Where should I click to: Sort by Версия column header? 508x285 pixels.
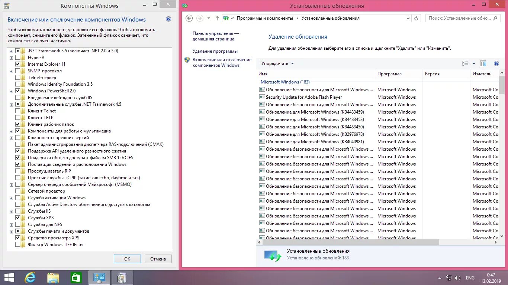coord(446,74)
